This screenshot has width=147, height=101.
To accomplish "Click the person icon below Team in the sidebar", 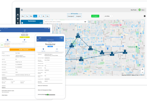I will 18,23.
